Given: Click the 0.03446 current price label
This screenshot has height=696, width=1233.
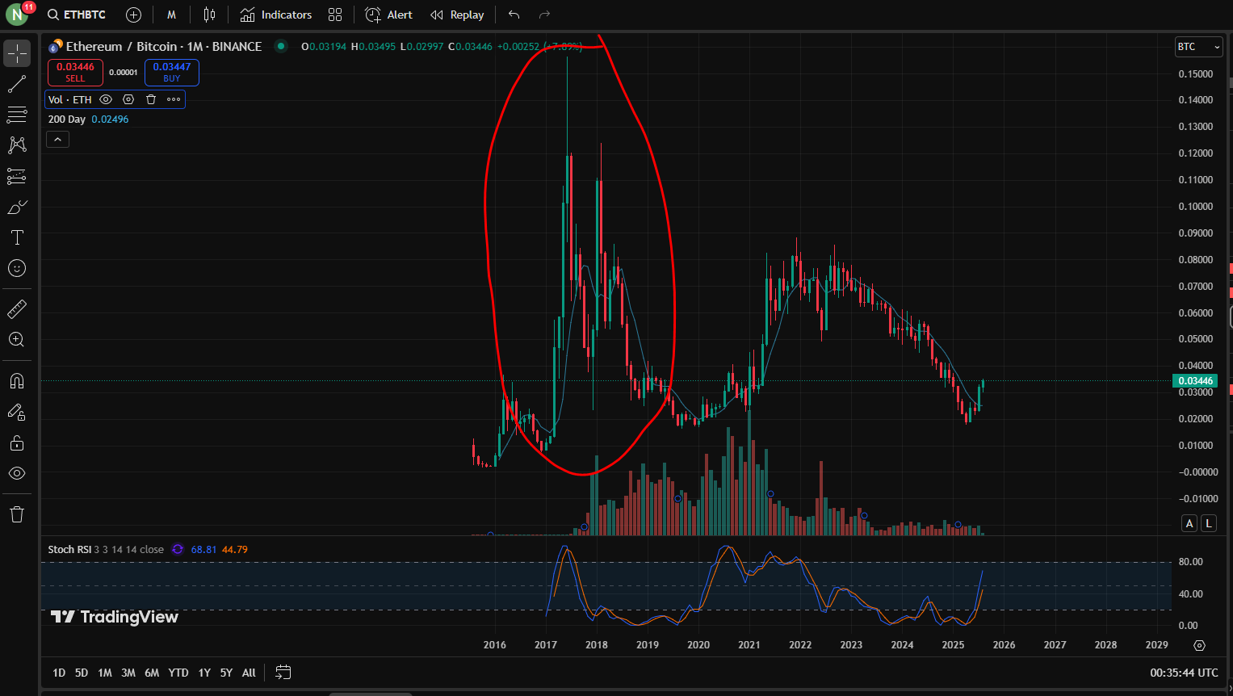Looking at the screenshot, I should pos(1195,381).
